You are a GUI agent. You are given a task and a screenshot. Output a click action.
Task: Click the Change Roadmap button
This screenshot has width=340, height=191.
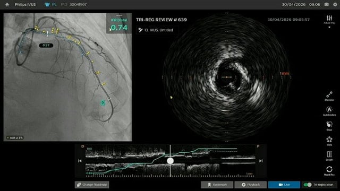pos(92,185)
